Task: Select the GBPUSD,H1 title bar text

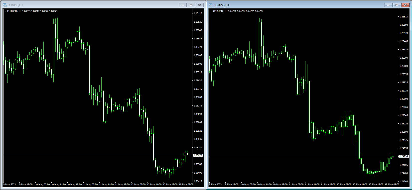Action: click(221, 5)
